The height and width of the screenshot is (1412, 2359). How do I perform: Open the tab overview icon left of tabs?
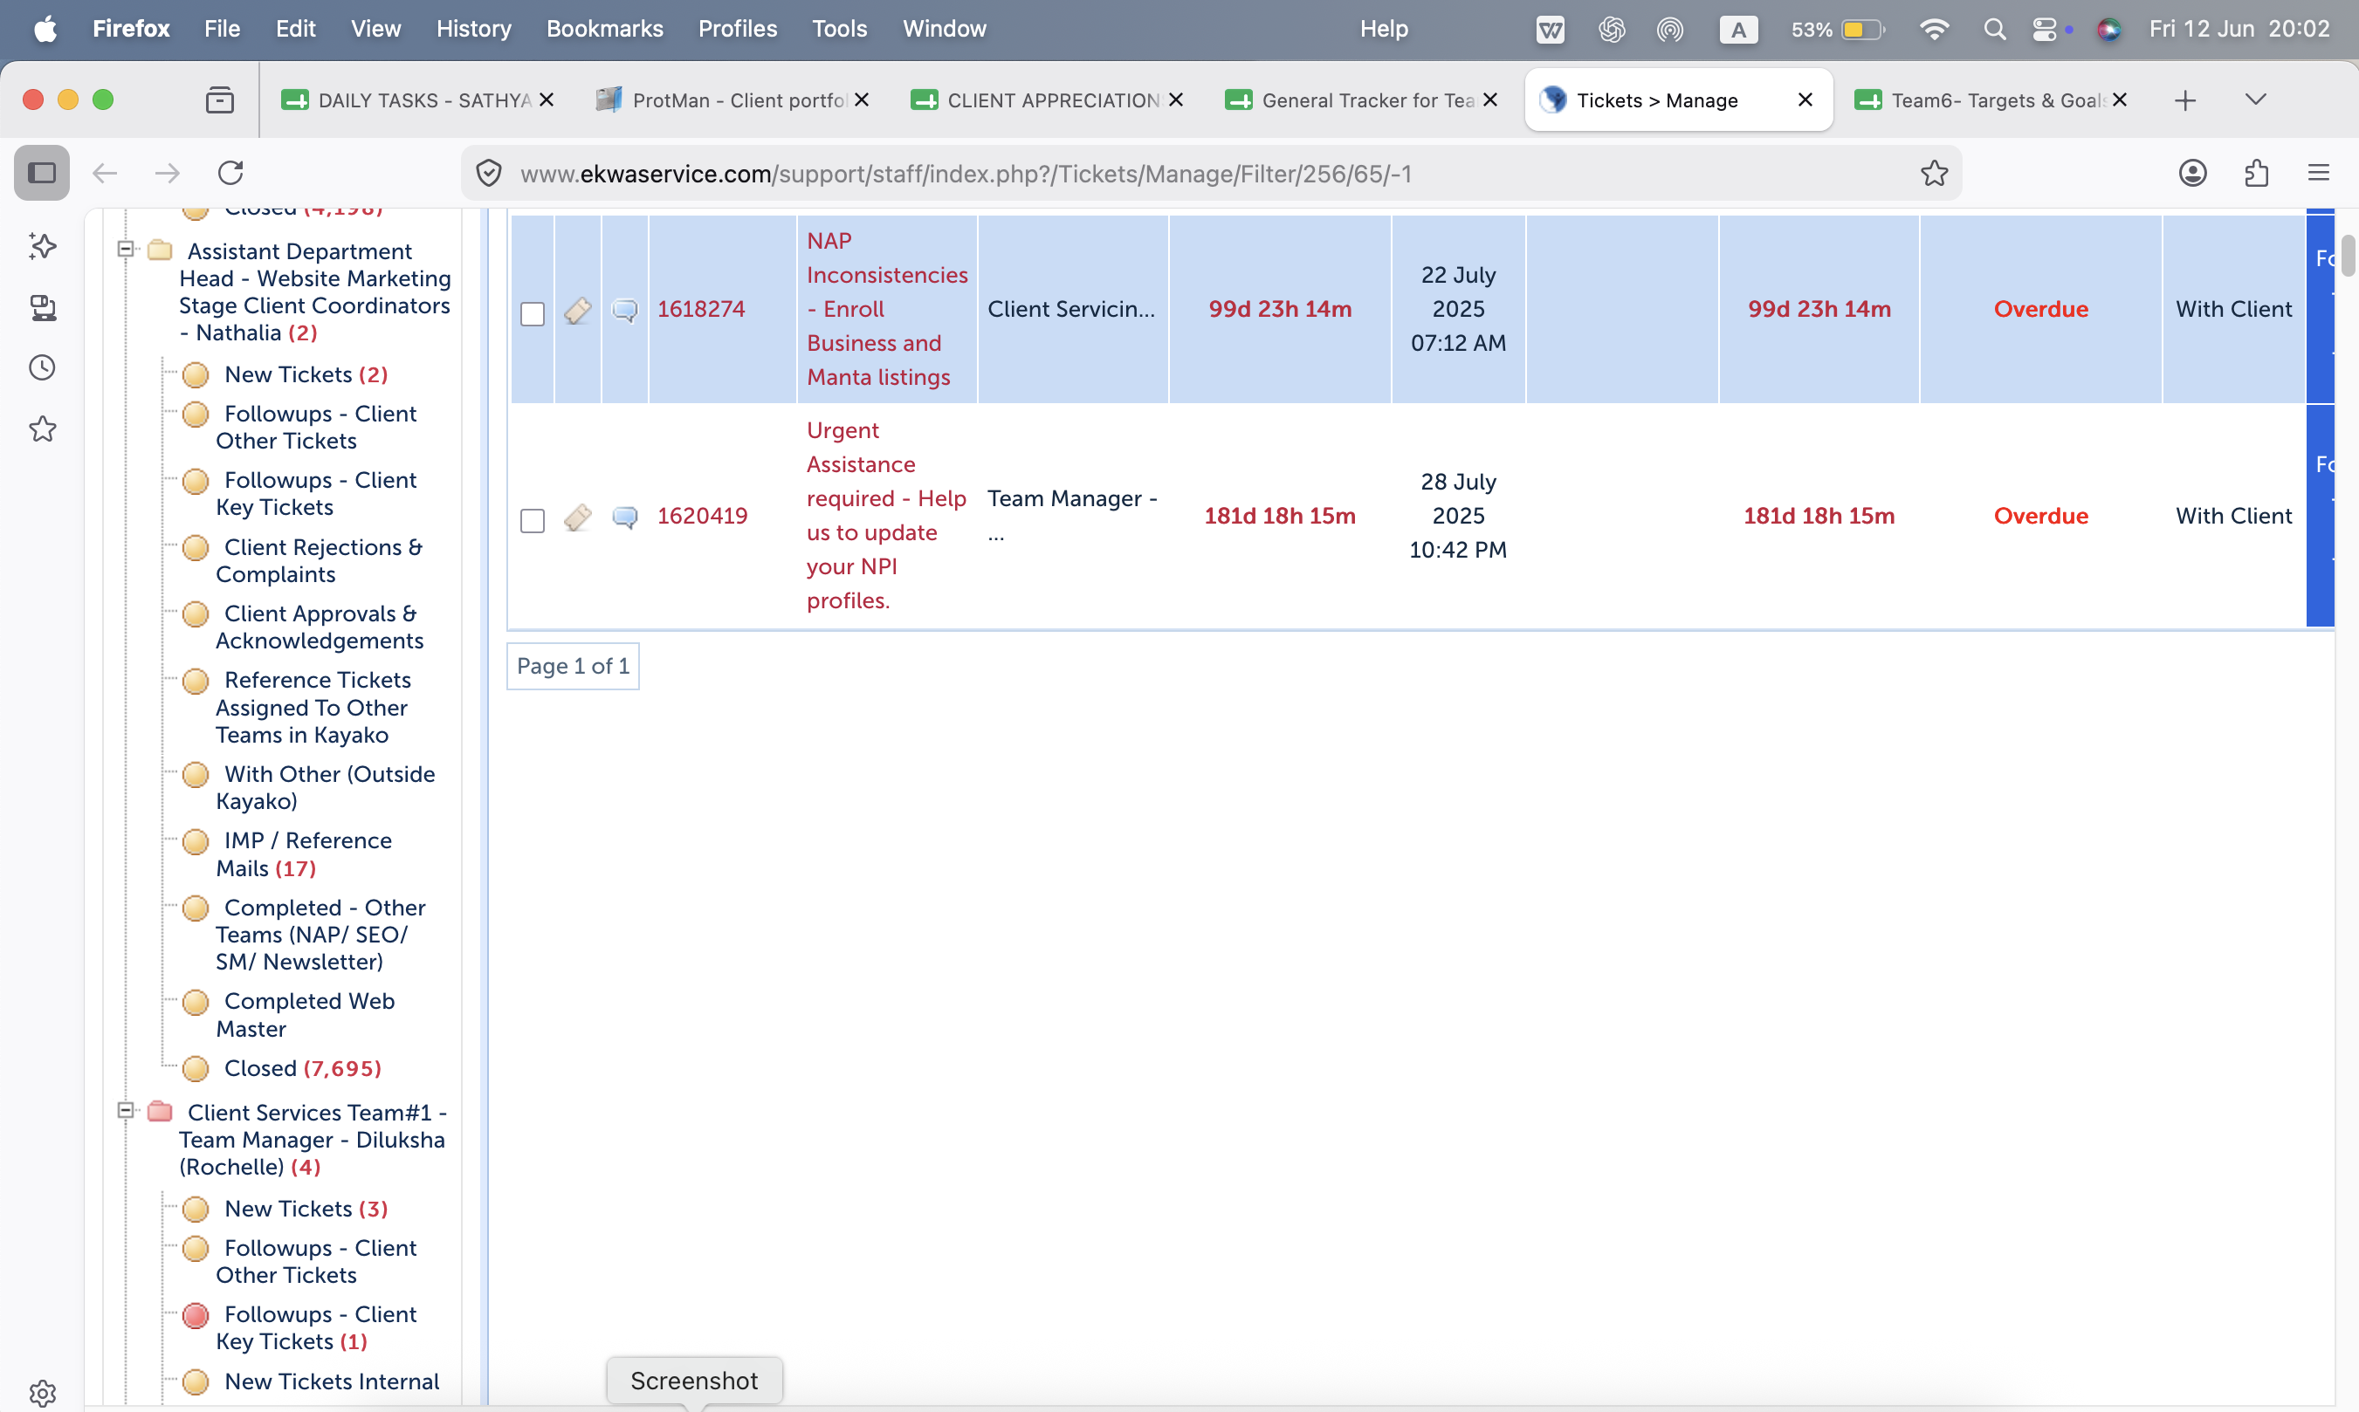pos(220,99)
